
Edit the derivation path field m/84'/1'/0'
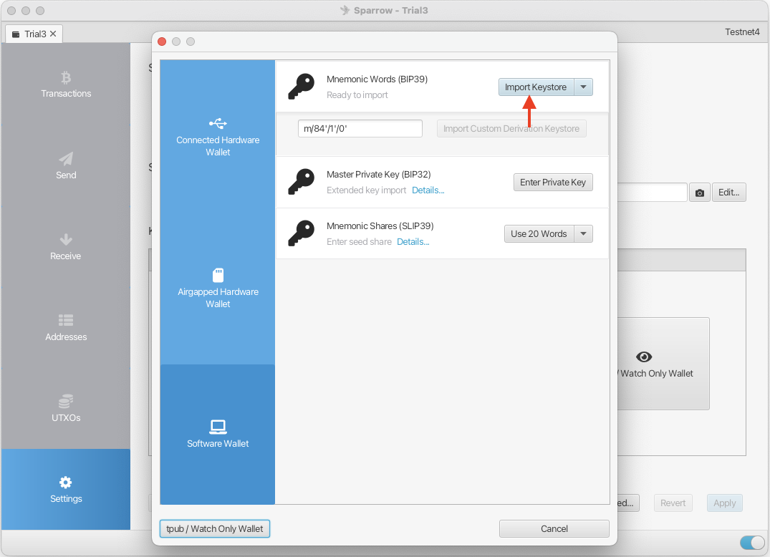[360, 129]
